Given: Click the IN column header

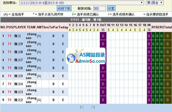Looking at the screenshot, I should tap(149, 25).
